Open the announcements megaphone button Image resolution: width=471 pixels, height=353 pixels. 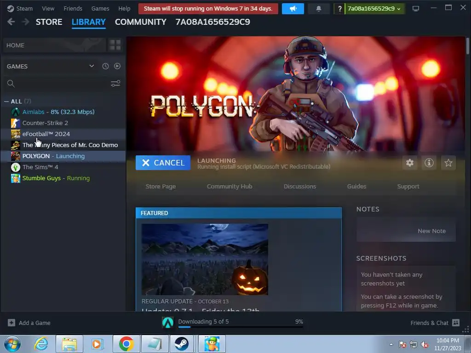[x=293, y=9]
